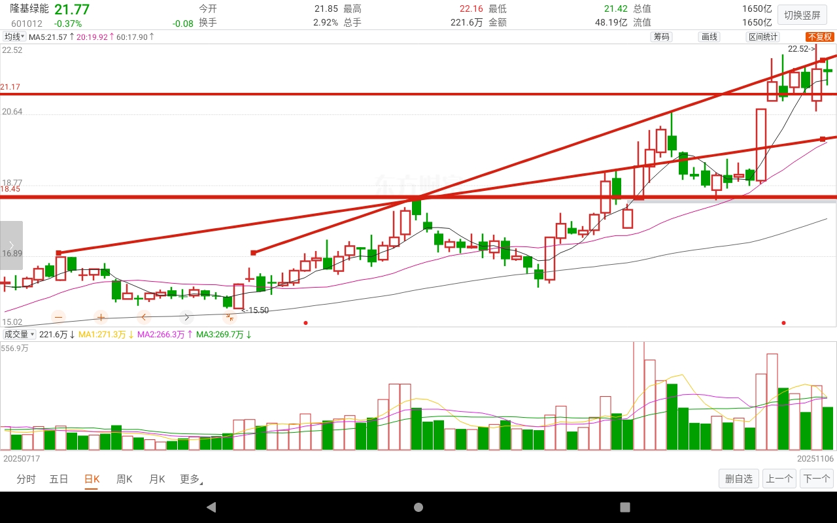Click the MA1:271.3万 volume average

click(x=102, y=334)
